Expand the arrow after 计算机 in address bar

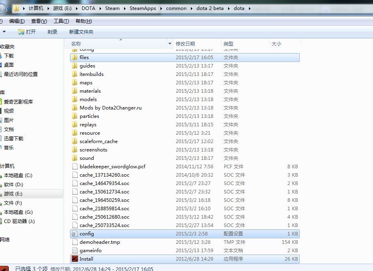click(x=48, y=8)
